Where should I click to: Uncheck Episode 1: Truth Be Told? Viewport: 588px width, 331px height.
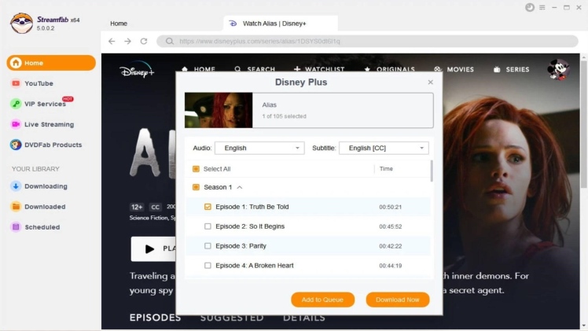(x=208, y=207)
